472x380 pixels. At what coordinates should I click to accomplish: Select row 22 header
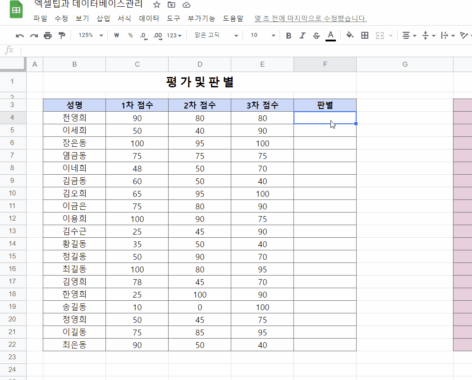pos(12,344)
